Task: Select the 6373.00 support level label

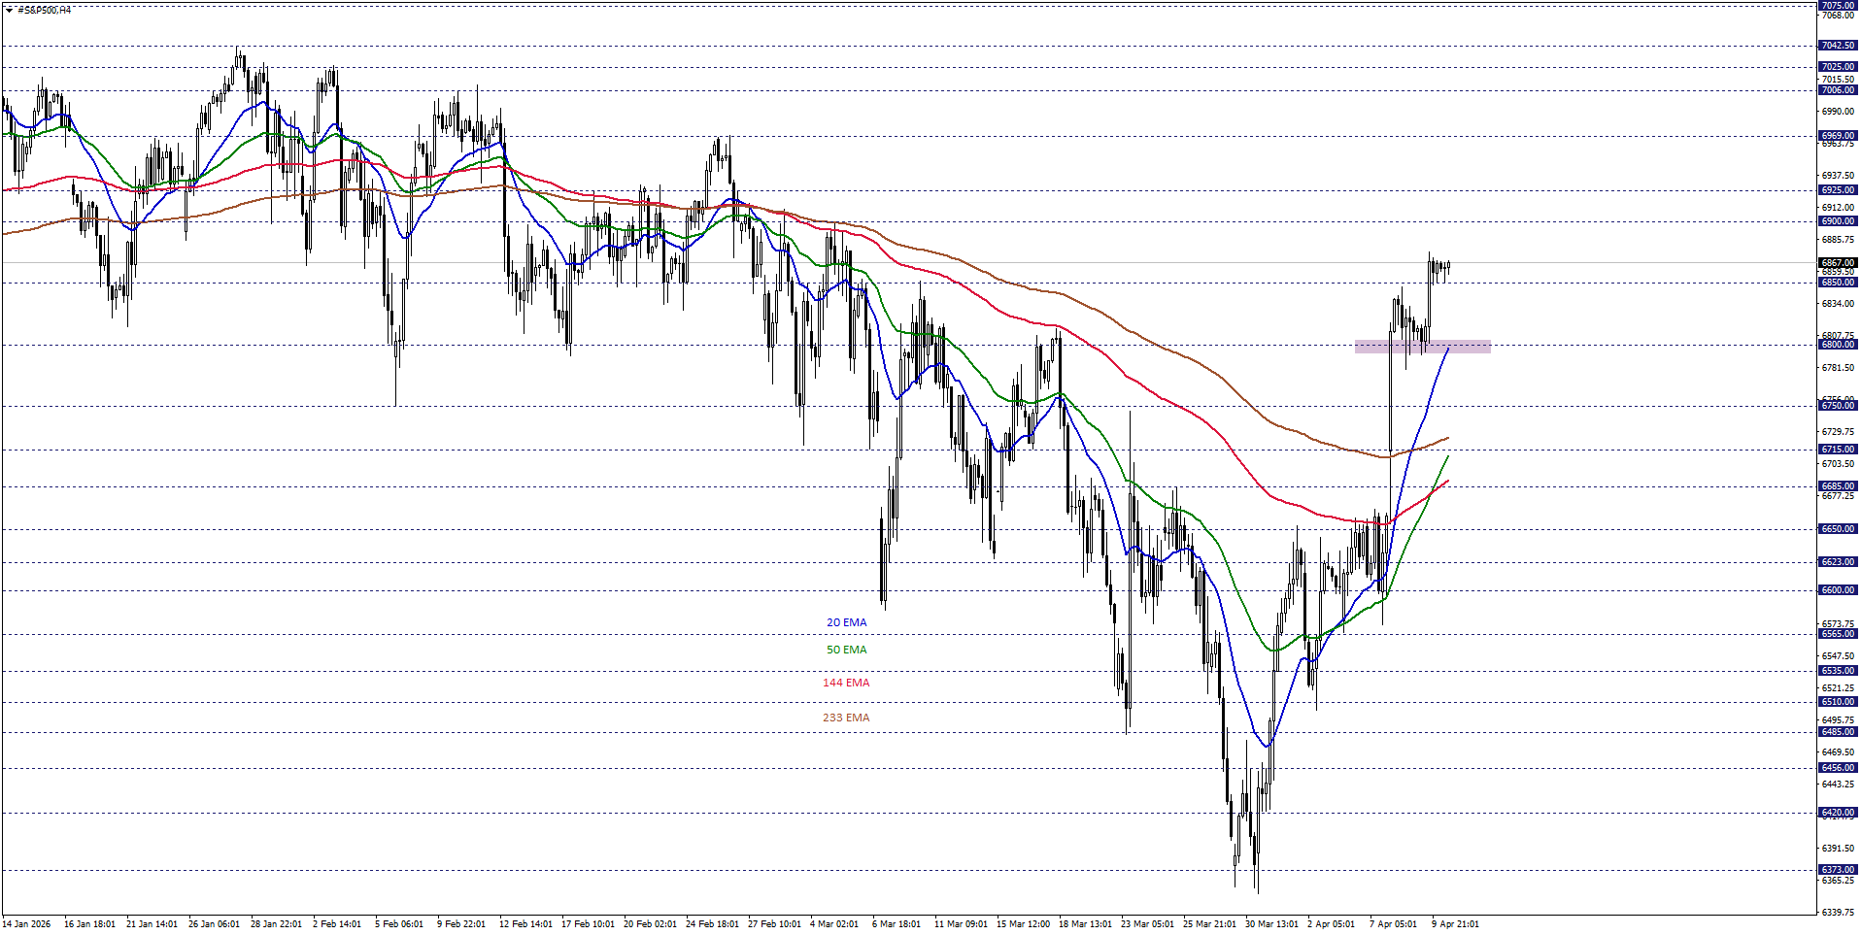Action: pos(1839,869)
